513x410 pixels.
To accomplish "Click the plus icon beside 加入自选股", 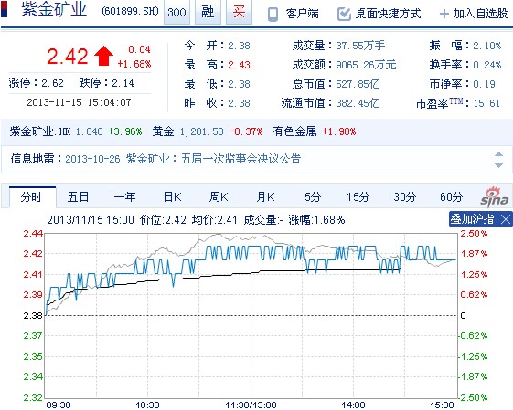I will point(444,14).
